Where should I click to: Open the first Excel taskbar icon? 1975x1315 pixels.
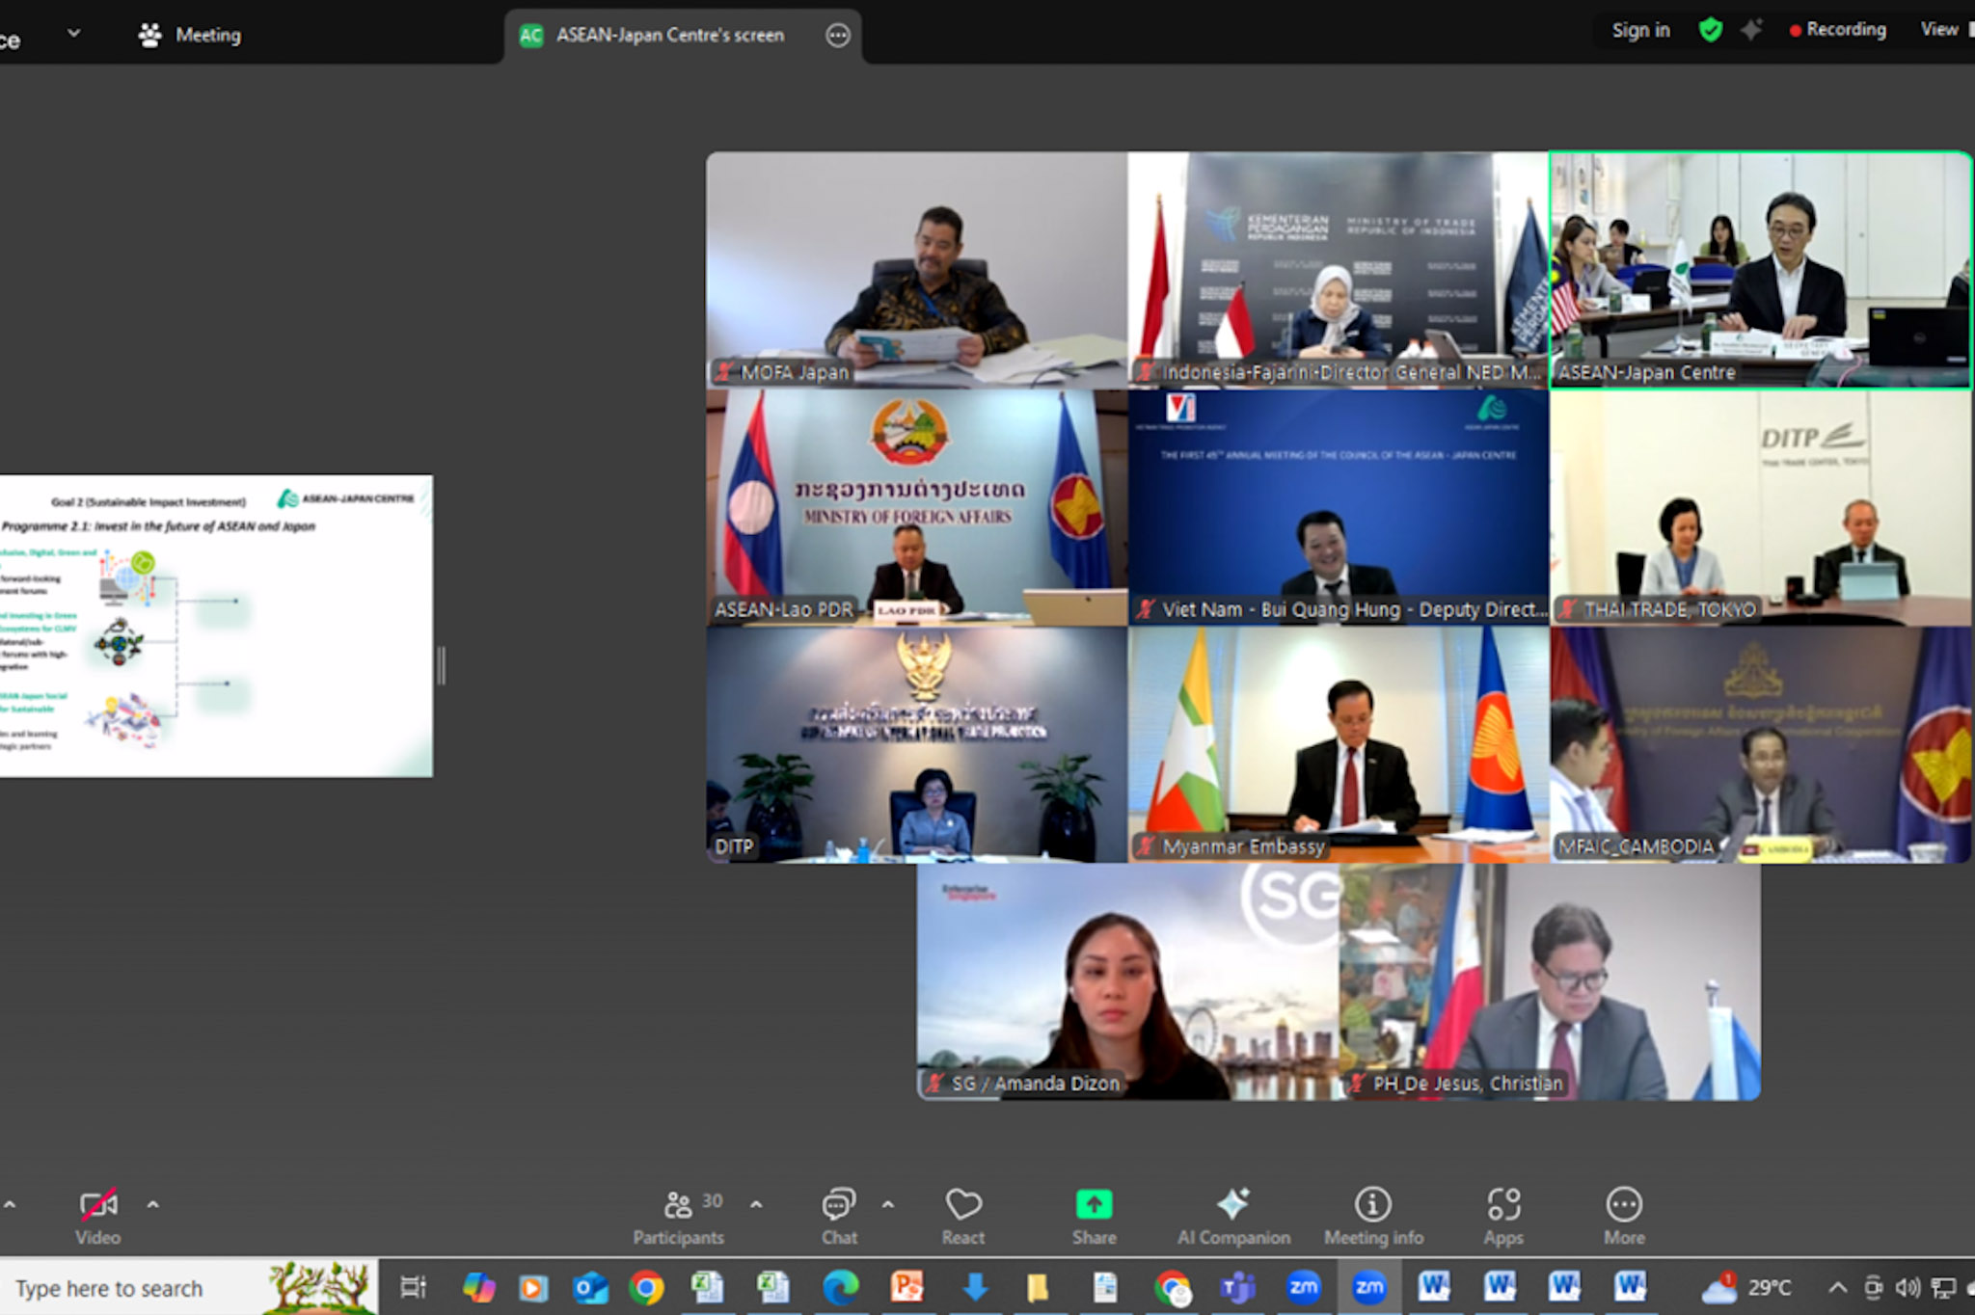tap(708, 1287)
